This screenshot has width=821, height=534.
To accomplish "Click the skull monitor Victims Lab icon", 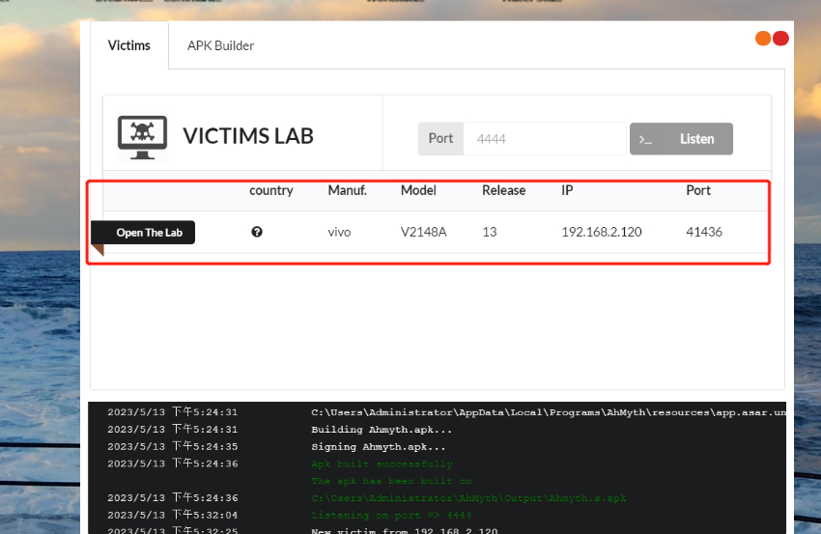I will (142, 137).
